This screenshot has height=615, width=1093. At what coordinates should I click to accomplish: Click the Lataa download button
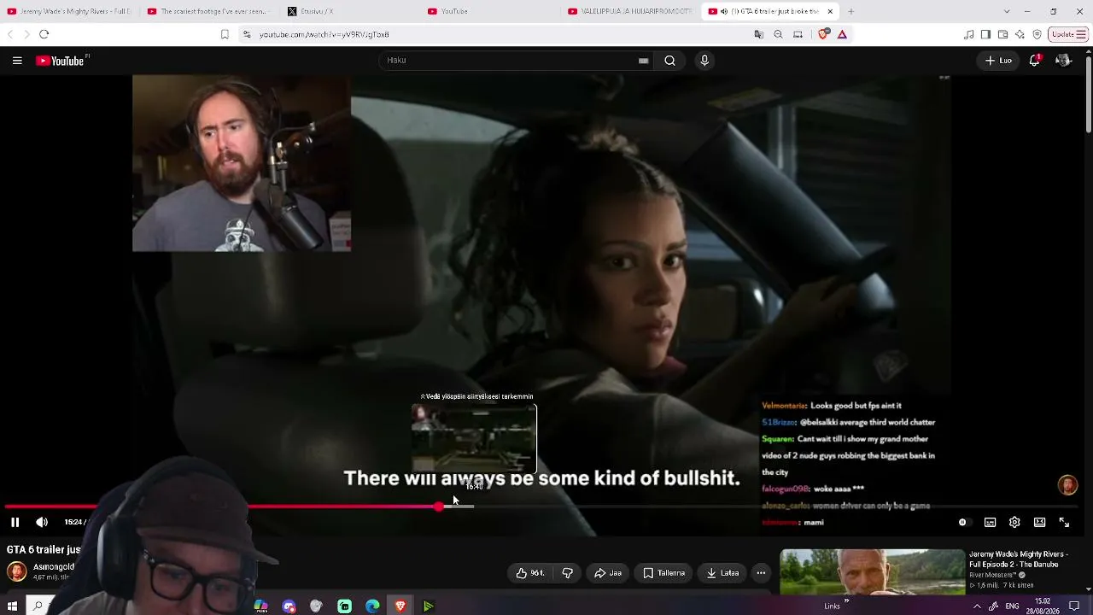tap(722, 573)
